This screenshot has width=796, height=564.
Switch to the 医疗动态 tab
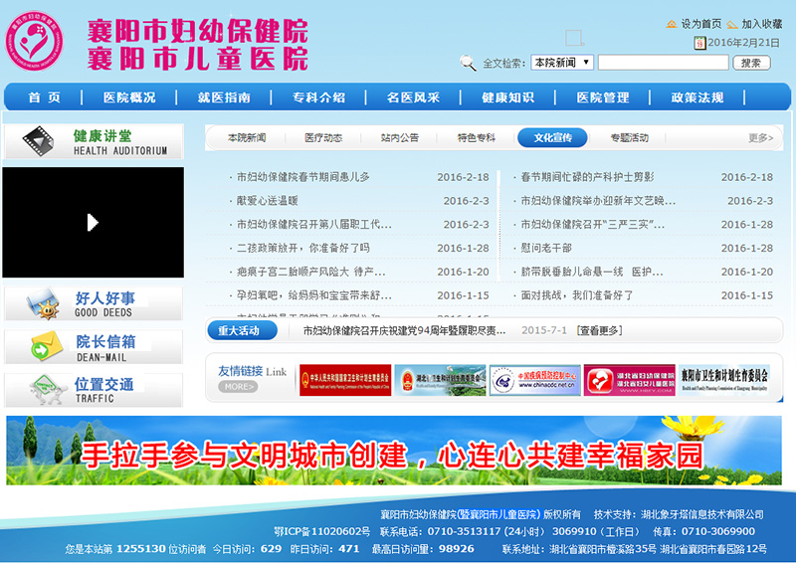coord(323,137)
